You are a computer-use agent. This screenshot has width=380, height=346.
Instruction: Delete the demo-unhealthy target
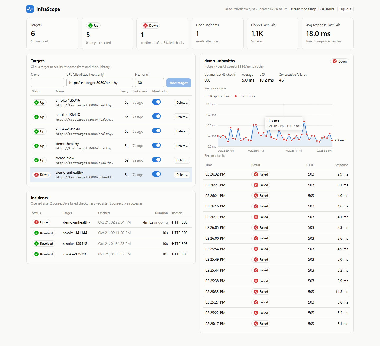(182, 175)
